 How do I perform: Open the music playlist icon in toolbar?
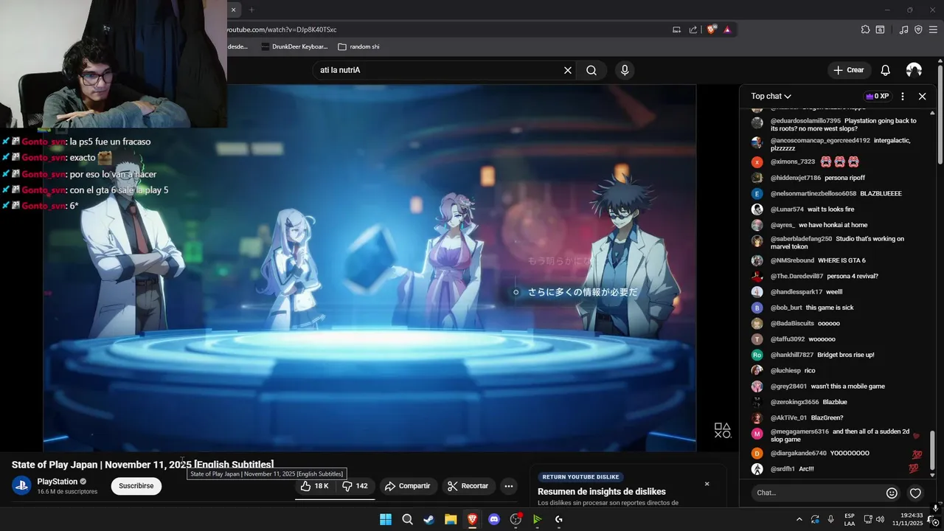pos(903,29)
